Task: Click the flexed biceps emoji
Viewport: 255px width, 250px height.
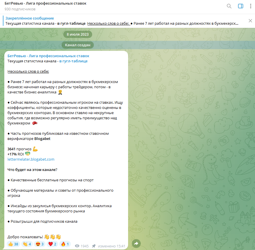Action: [35, 149]
